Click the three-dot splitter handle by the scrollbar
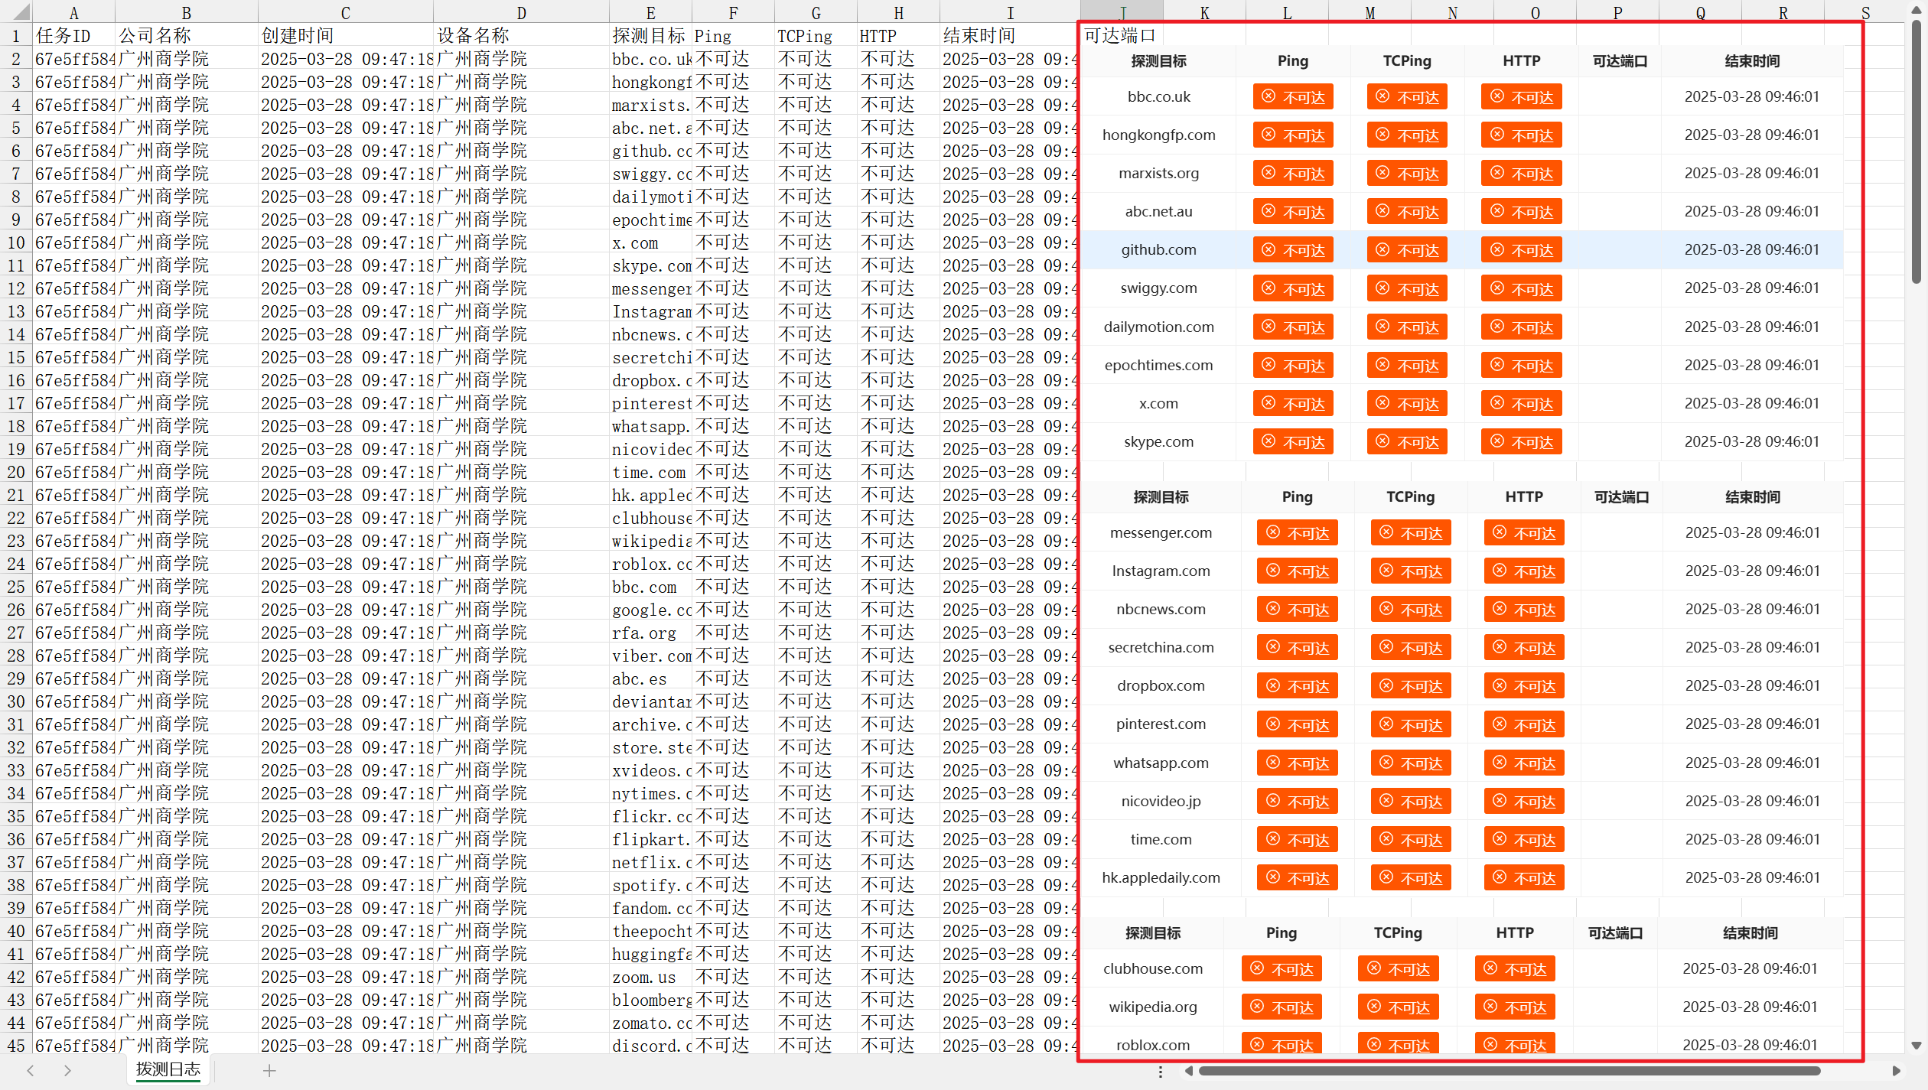The height and width of the screenshot is (1090, 1928). click(1161, 1072)
